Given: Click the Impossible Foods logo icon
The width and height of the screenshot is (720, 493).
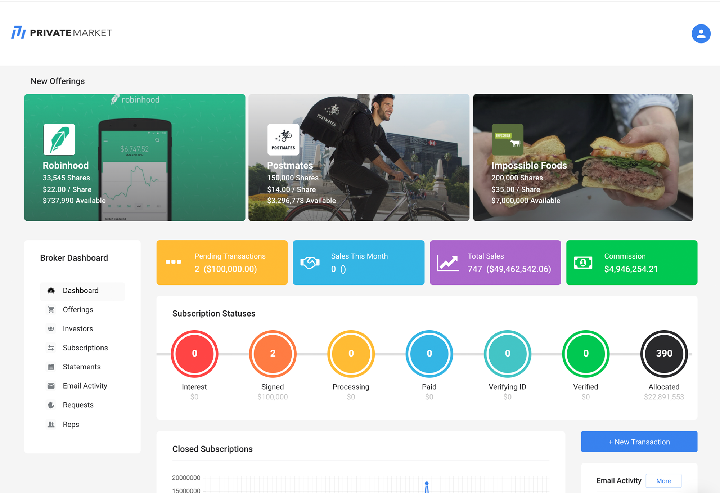Looking at the screenshot, I should coord(508,139).
